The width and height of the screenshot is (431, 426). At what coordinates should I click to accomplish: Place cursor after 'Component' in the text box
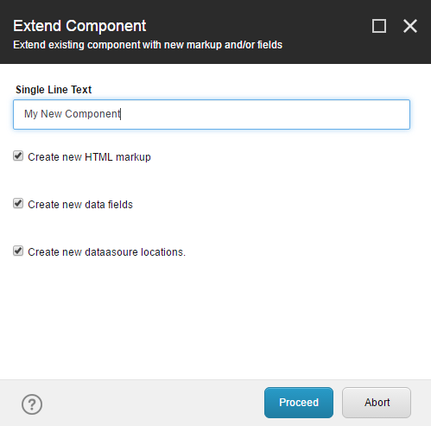point(121,114)
